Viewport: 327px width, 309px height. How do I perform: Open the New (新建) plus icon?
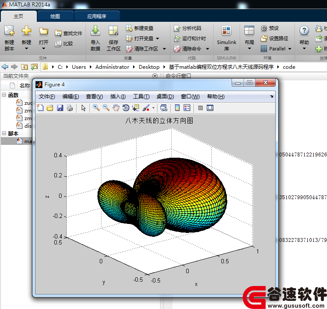coord(27,31)
